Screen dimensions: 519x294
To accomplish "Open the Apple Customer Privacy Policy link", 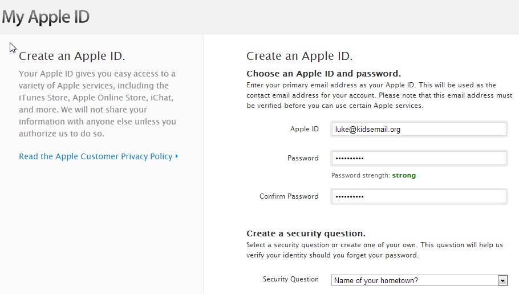I will pos(95,156).
